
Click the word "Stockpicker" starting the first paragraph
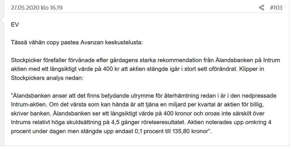click(x=26, y=60)
